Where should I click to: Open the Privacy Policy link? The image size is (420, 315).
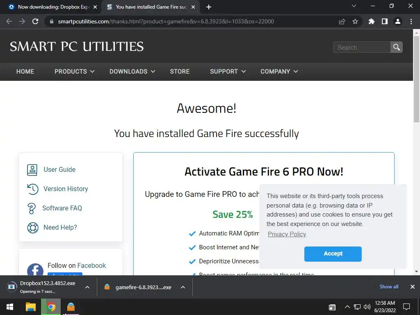click(287, 234)
